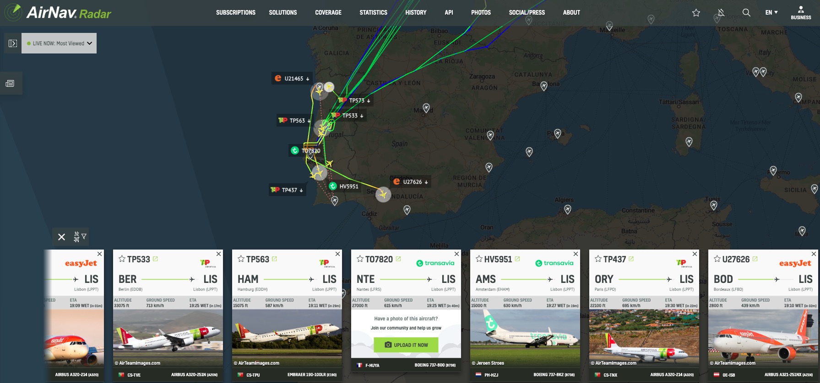Close the TO7820 flight card
This screenshot has height=383, width=820.
tap(456, 254)
